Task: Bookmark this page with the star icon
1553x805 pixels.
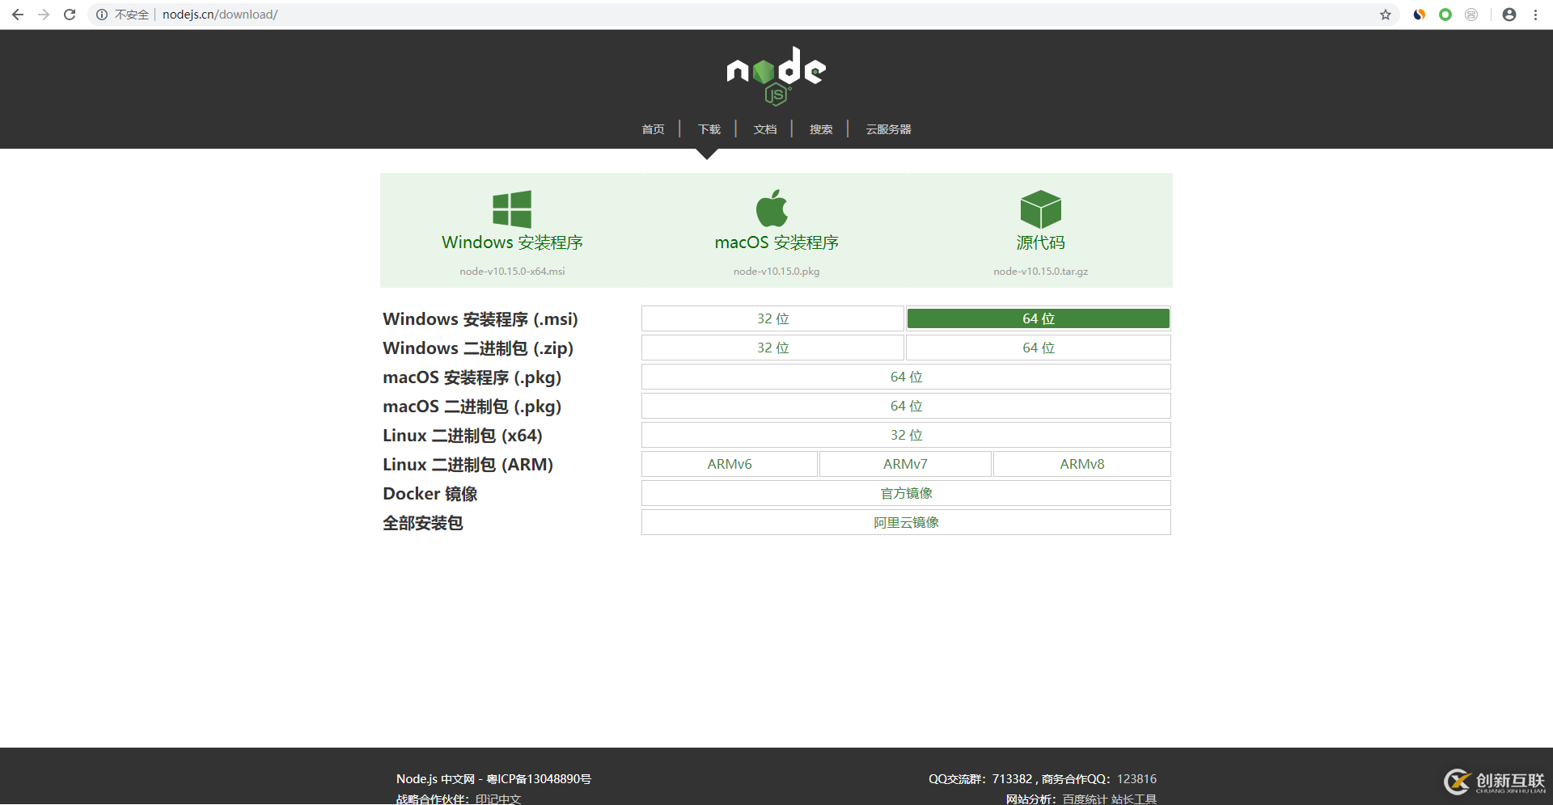Action: pos(1386,15)
